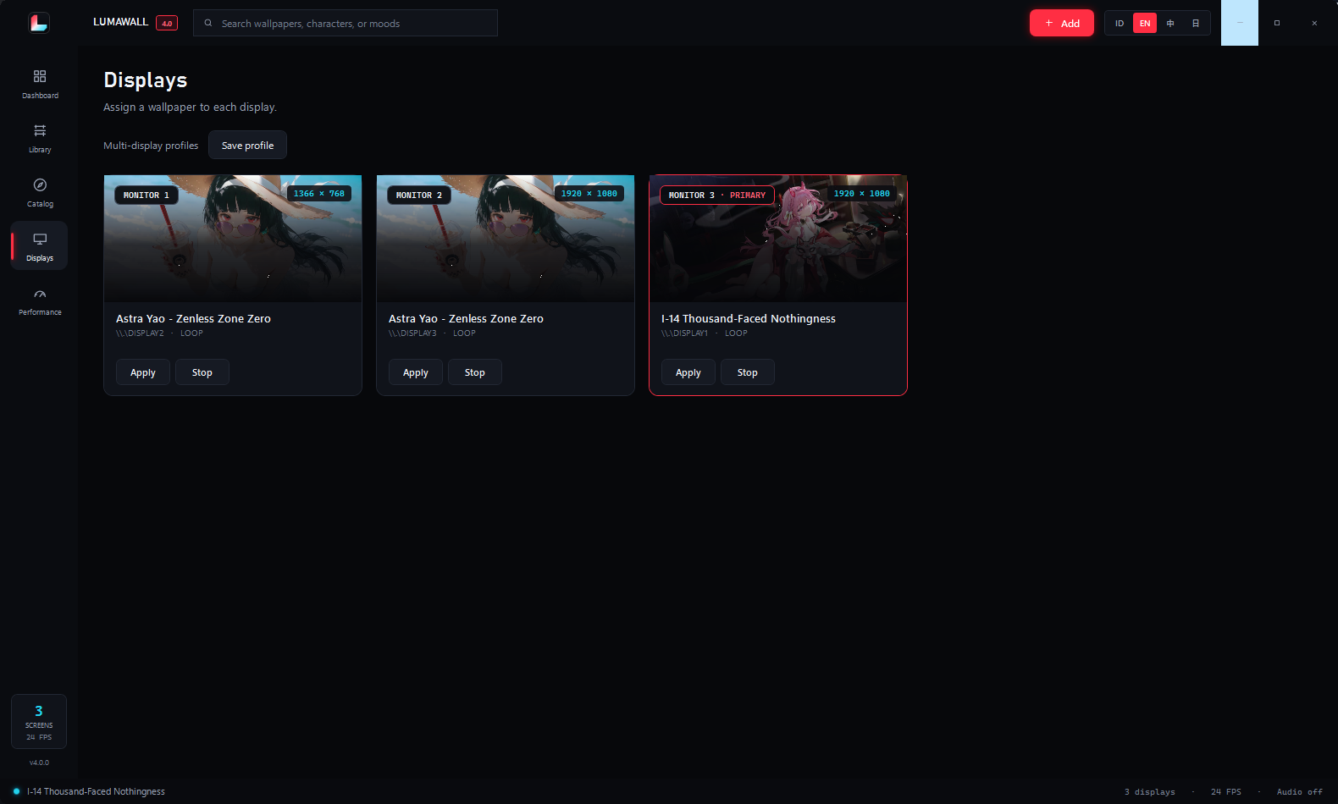Click Monitor 2's 1920 × 1080 badge
Viewport: 1338px width, 804px height.
pyautogui.click(x=589, y=193)
